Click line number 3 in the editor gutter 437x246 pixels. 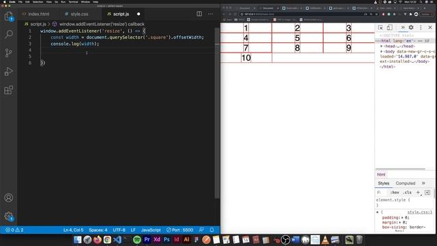pyautogui.click(x=30, y=44)
